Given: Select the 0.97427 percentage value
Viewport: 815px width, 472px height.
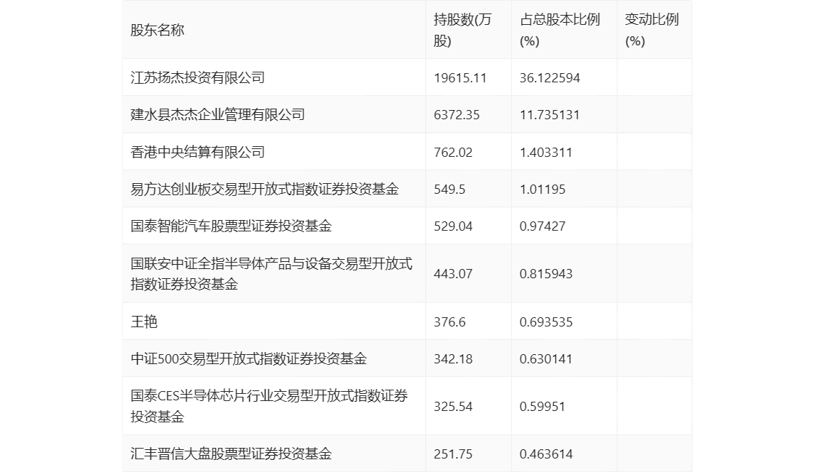Looking at the screenshot, I should 542,226.
